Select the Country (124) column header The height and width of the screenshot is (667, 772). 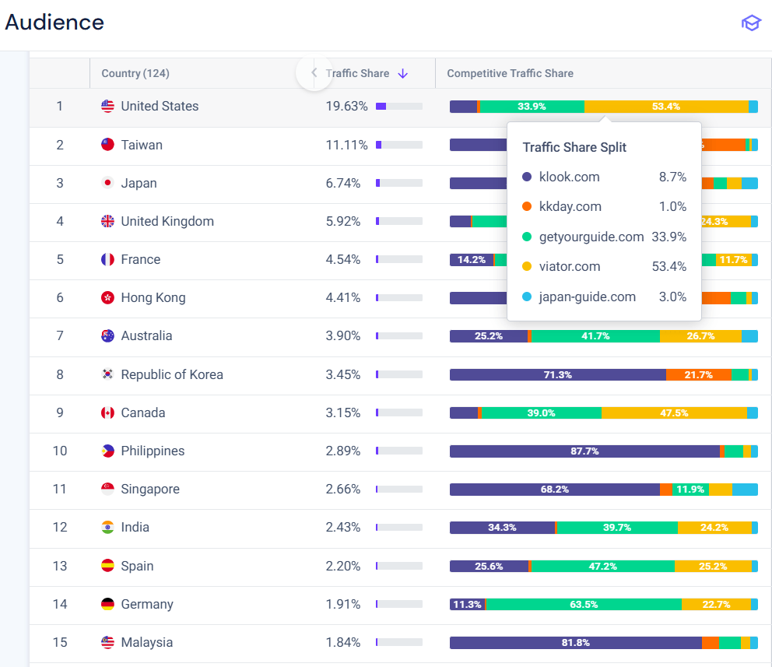pos(135,73)
